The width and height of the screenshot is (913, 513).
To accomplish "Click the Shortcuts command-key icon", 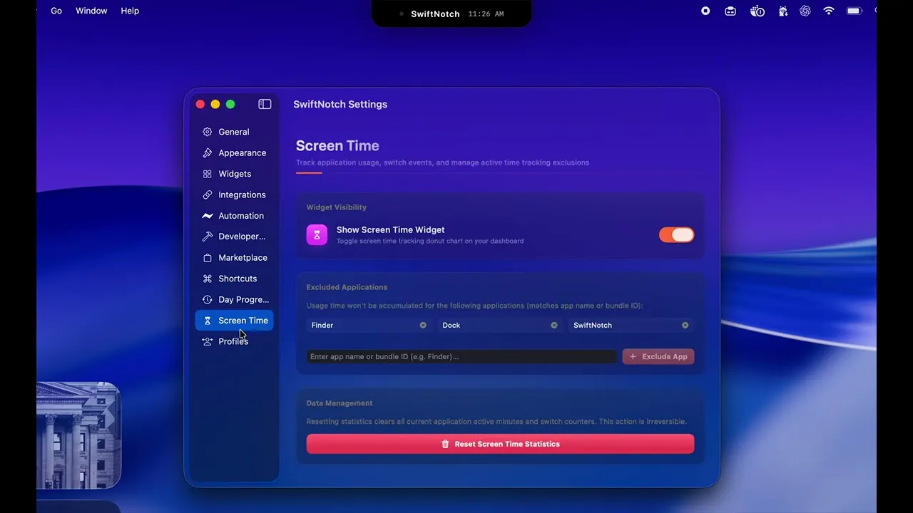I will coord(207,279).
